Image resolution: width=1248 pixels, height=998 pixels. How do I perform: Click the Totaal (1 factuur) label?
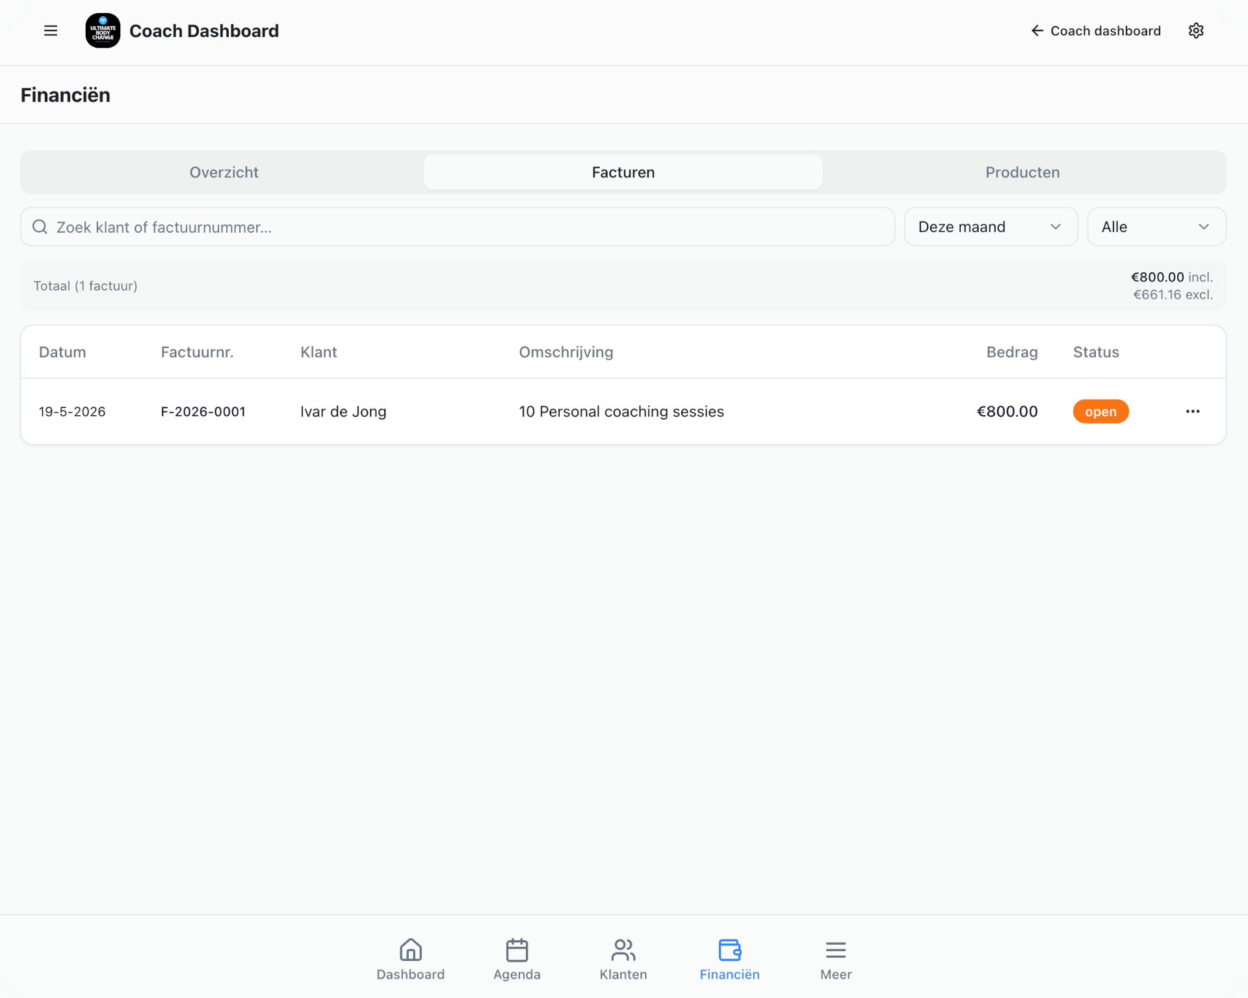tap(85, 286)
